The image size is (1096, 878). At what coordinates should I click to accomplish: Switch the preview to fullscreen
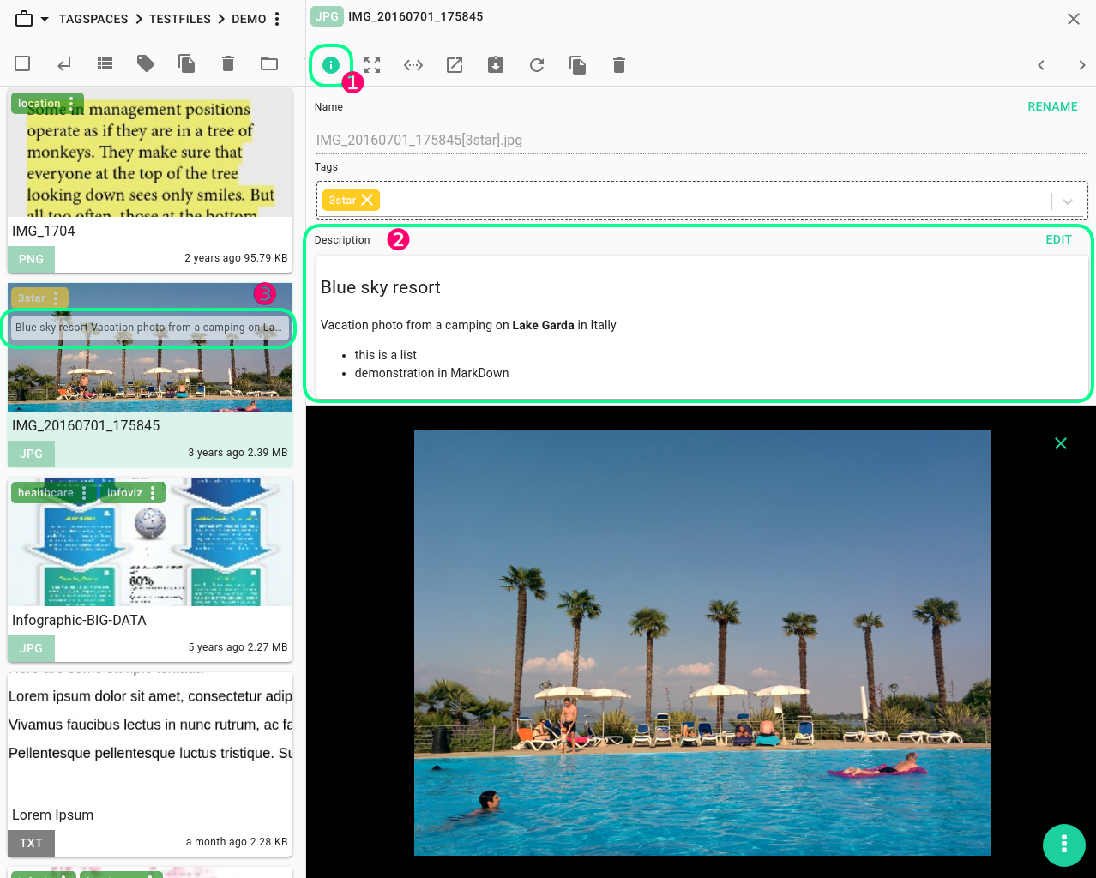tap(372, 65)
